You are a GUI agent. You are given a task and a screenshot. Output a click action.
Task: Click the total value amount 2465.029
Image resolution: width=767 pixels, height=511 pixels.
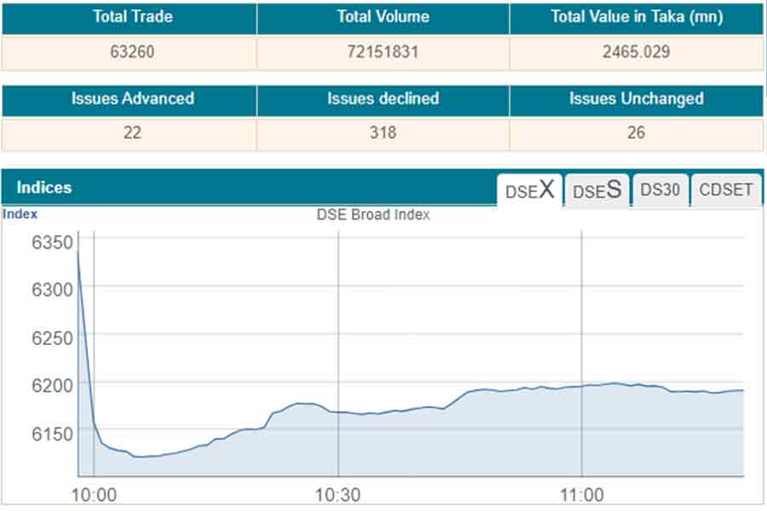pyautogui.click(x=636, y=52)
